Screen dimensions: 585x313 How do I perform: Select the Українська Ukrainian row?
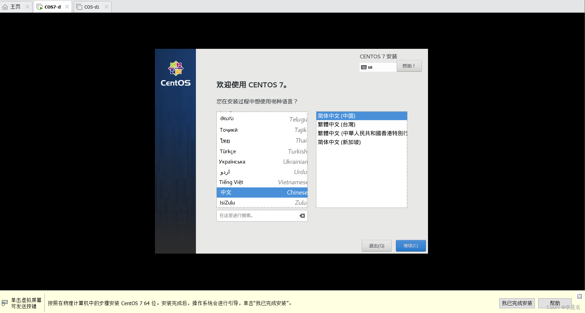tap(262, 162)
